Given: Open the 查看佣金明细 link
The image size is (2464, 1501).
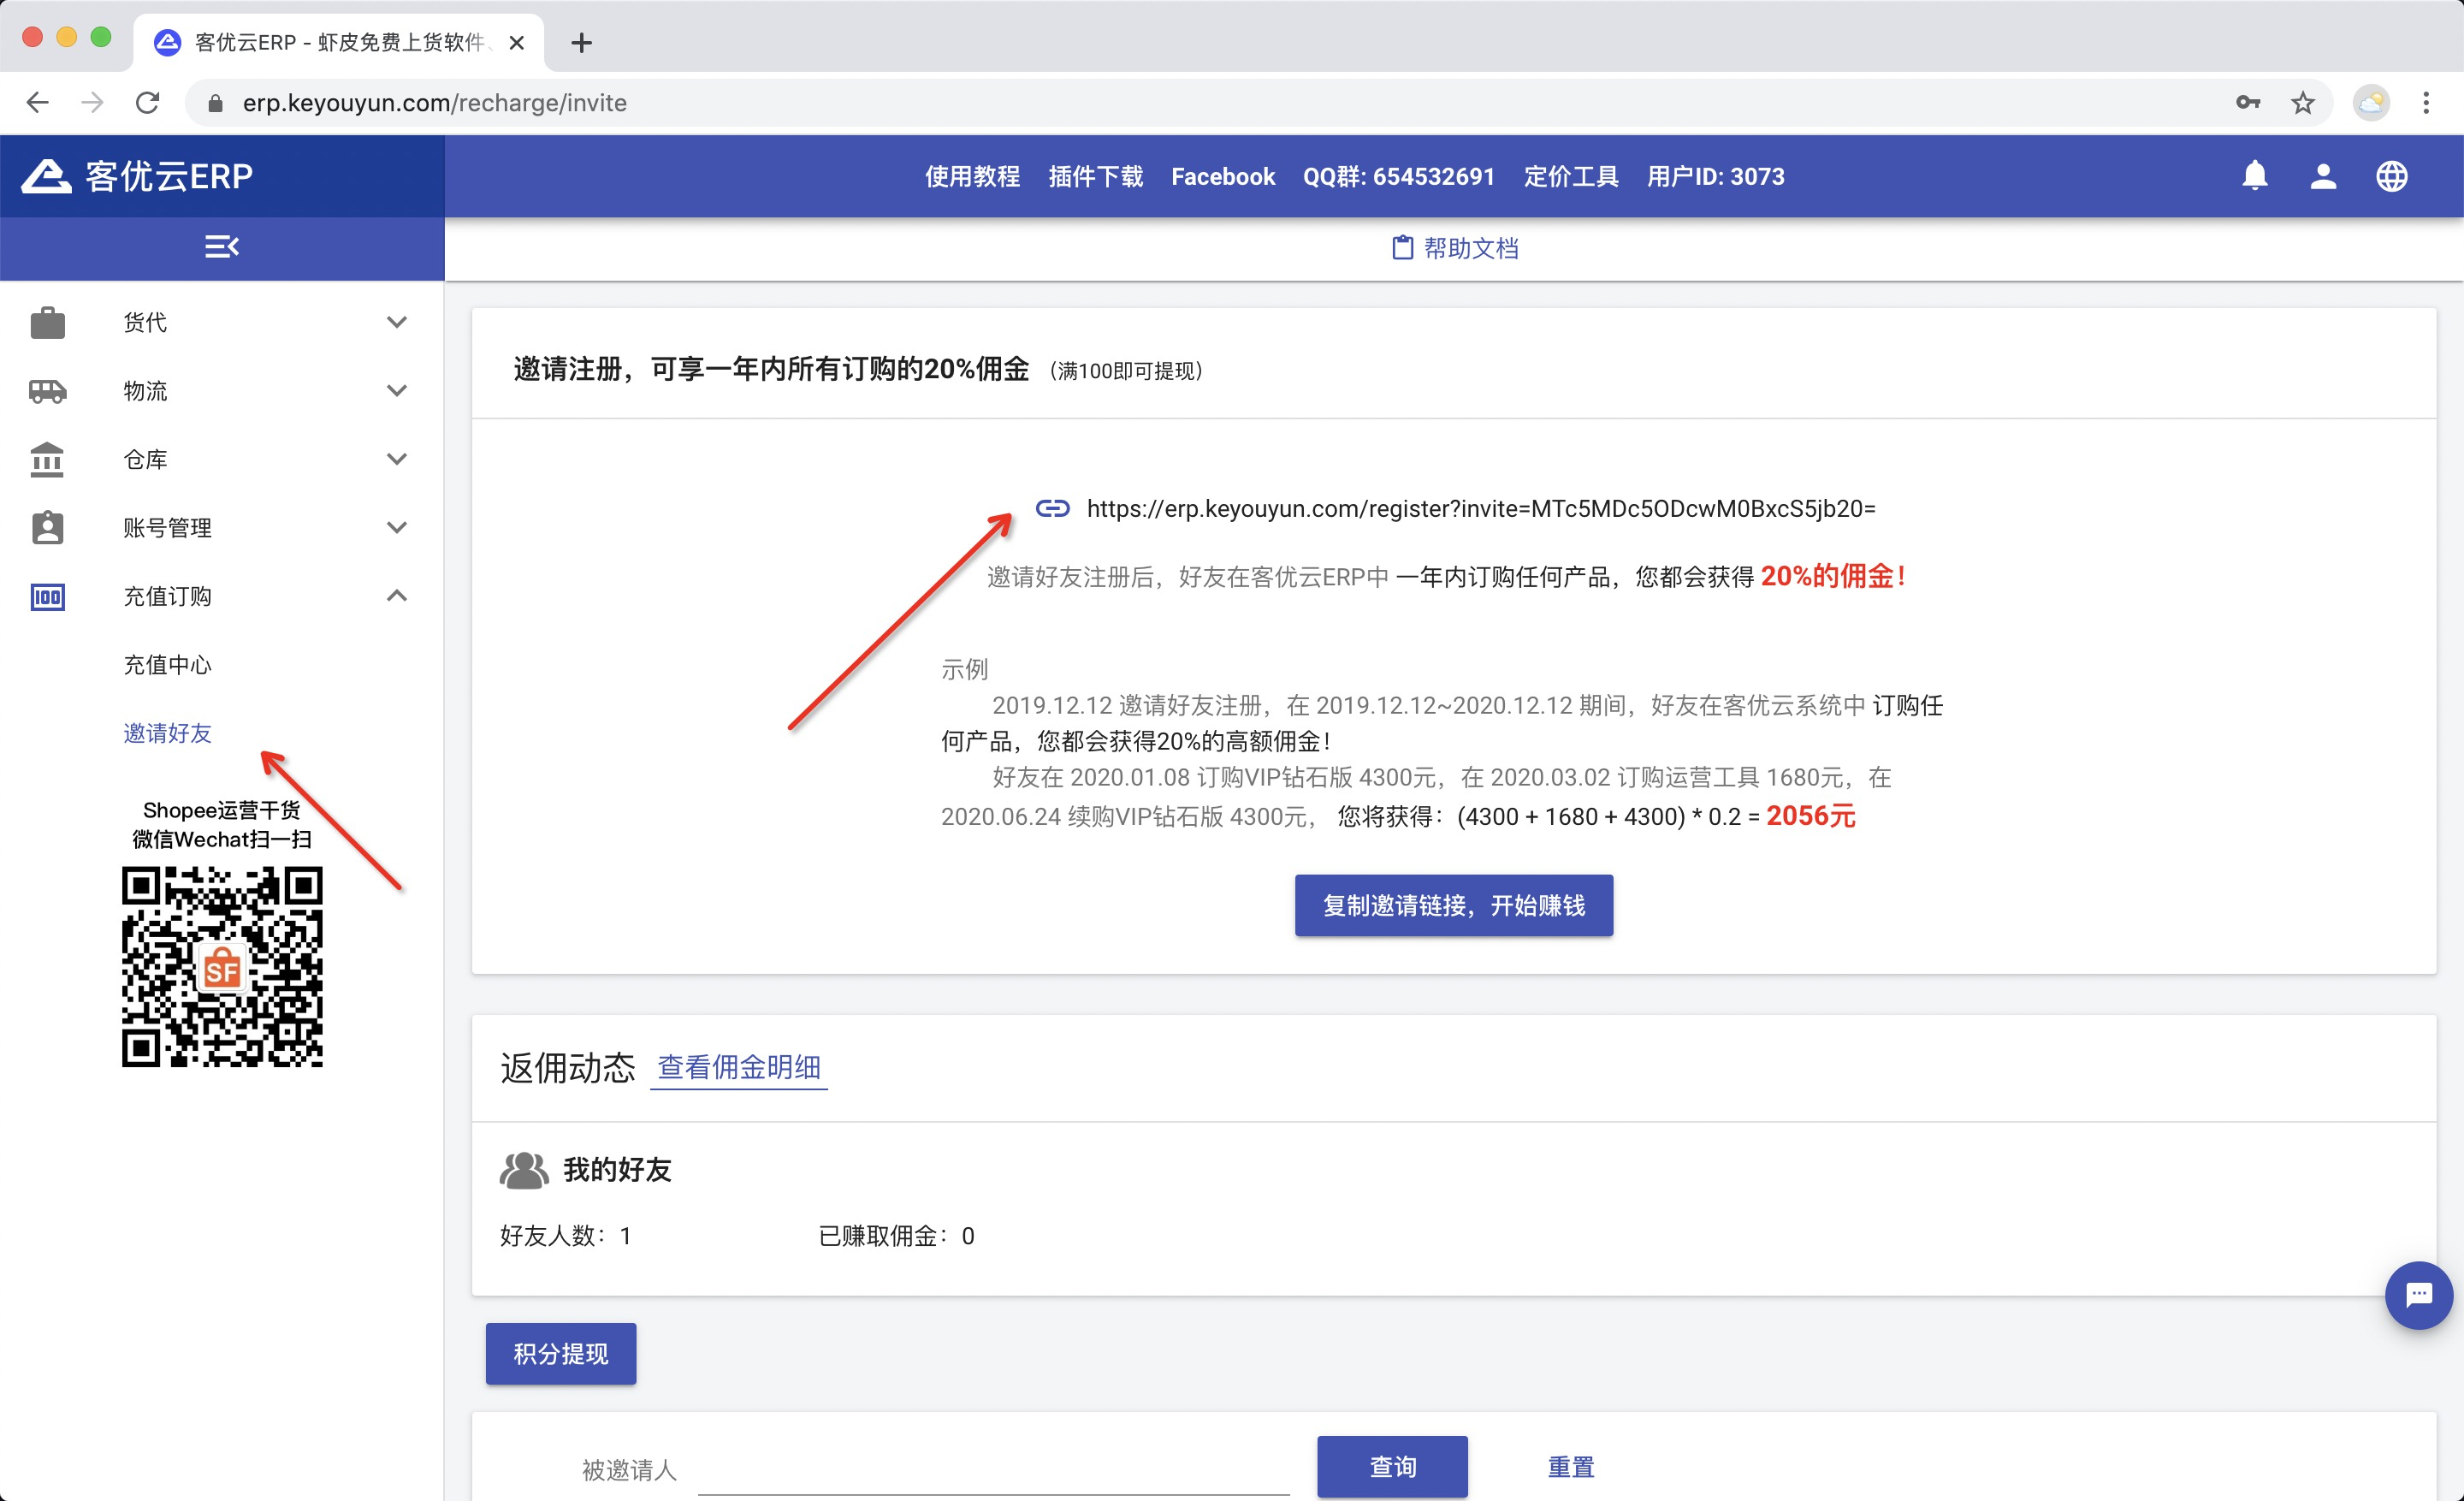Looking at the screenshot, I should click(738, 1067).
